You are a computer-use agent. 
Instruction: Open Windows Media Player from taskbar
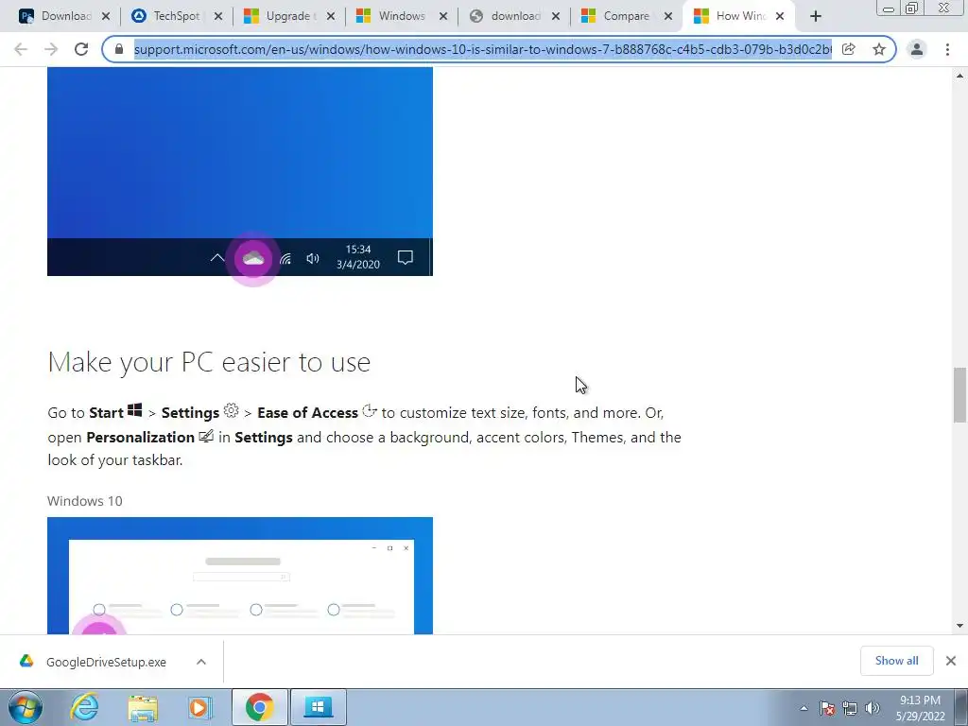(x=199, y=707)
